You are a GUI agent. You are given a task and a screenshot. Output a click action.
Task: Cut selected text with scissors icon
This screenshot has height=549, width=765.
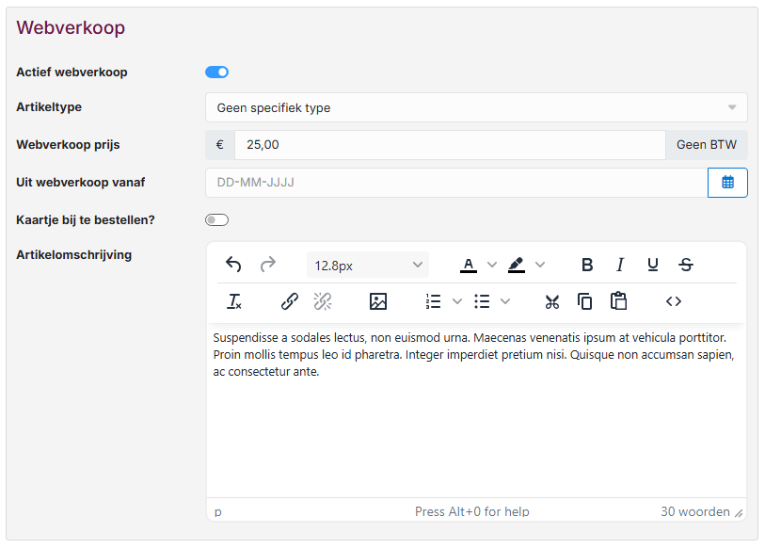coord(552,301)
